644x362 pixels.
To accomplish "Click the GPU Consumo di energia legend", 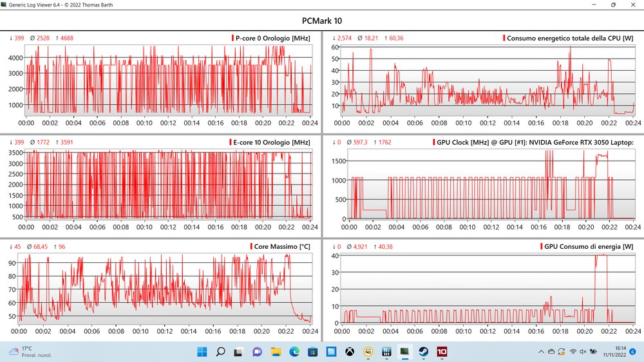I will [589, 246].
